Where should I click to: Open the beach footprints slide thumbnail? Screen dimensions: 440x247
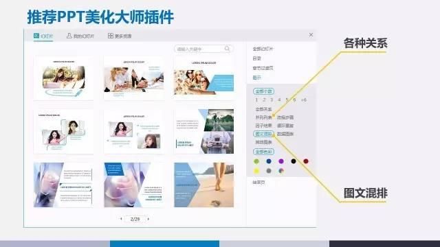click(203, 185)
